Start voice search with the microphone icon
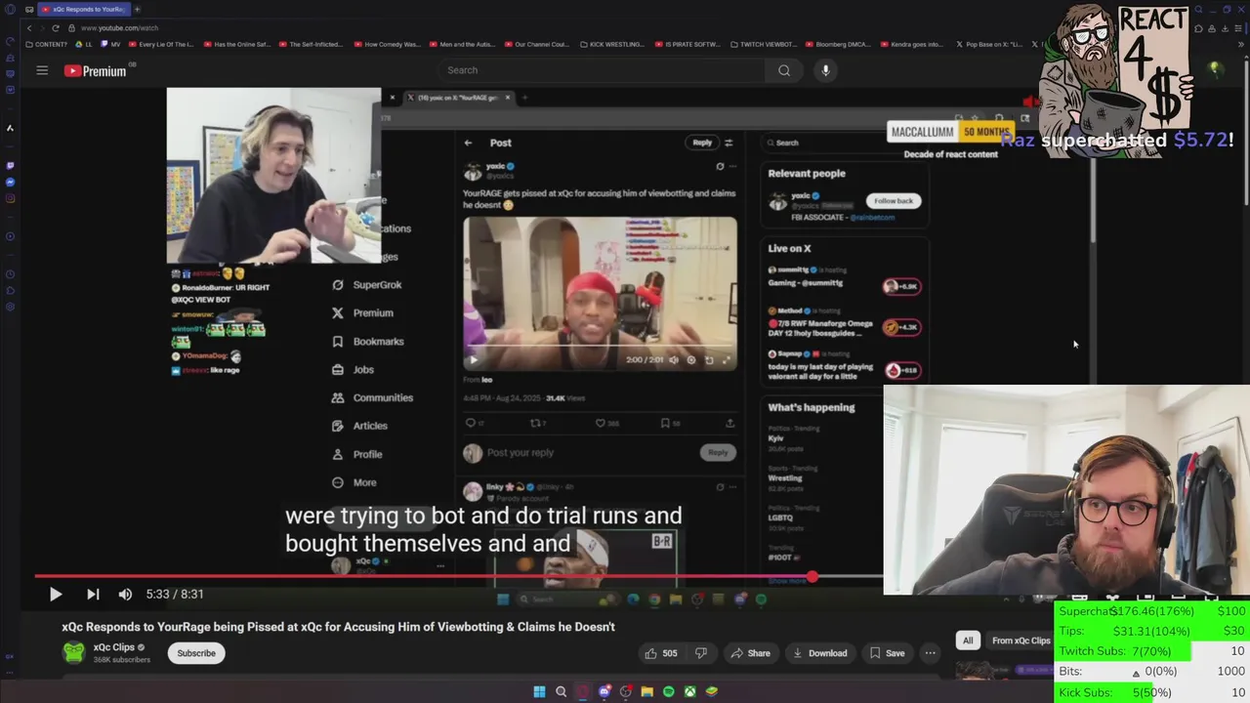Screen dimensions: 1250x703 click(825, 70)
